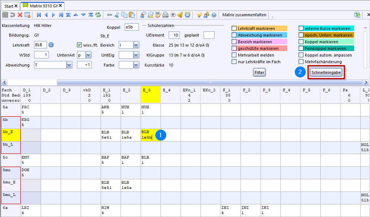Enable Abweichung markieren checkbox
Image resolution: width=370 pixels, height=217 pixels.
pyautogui.click(x=234, y=35)
